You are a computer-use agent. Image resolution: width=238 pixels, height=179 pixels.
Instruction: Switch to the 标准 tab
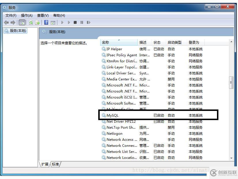56,164
